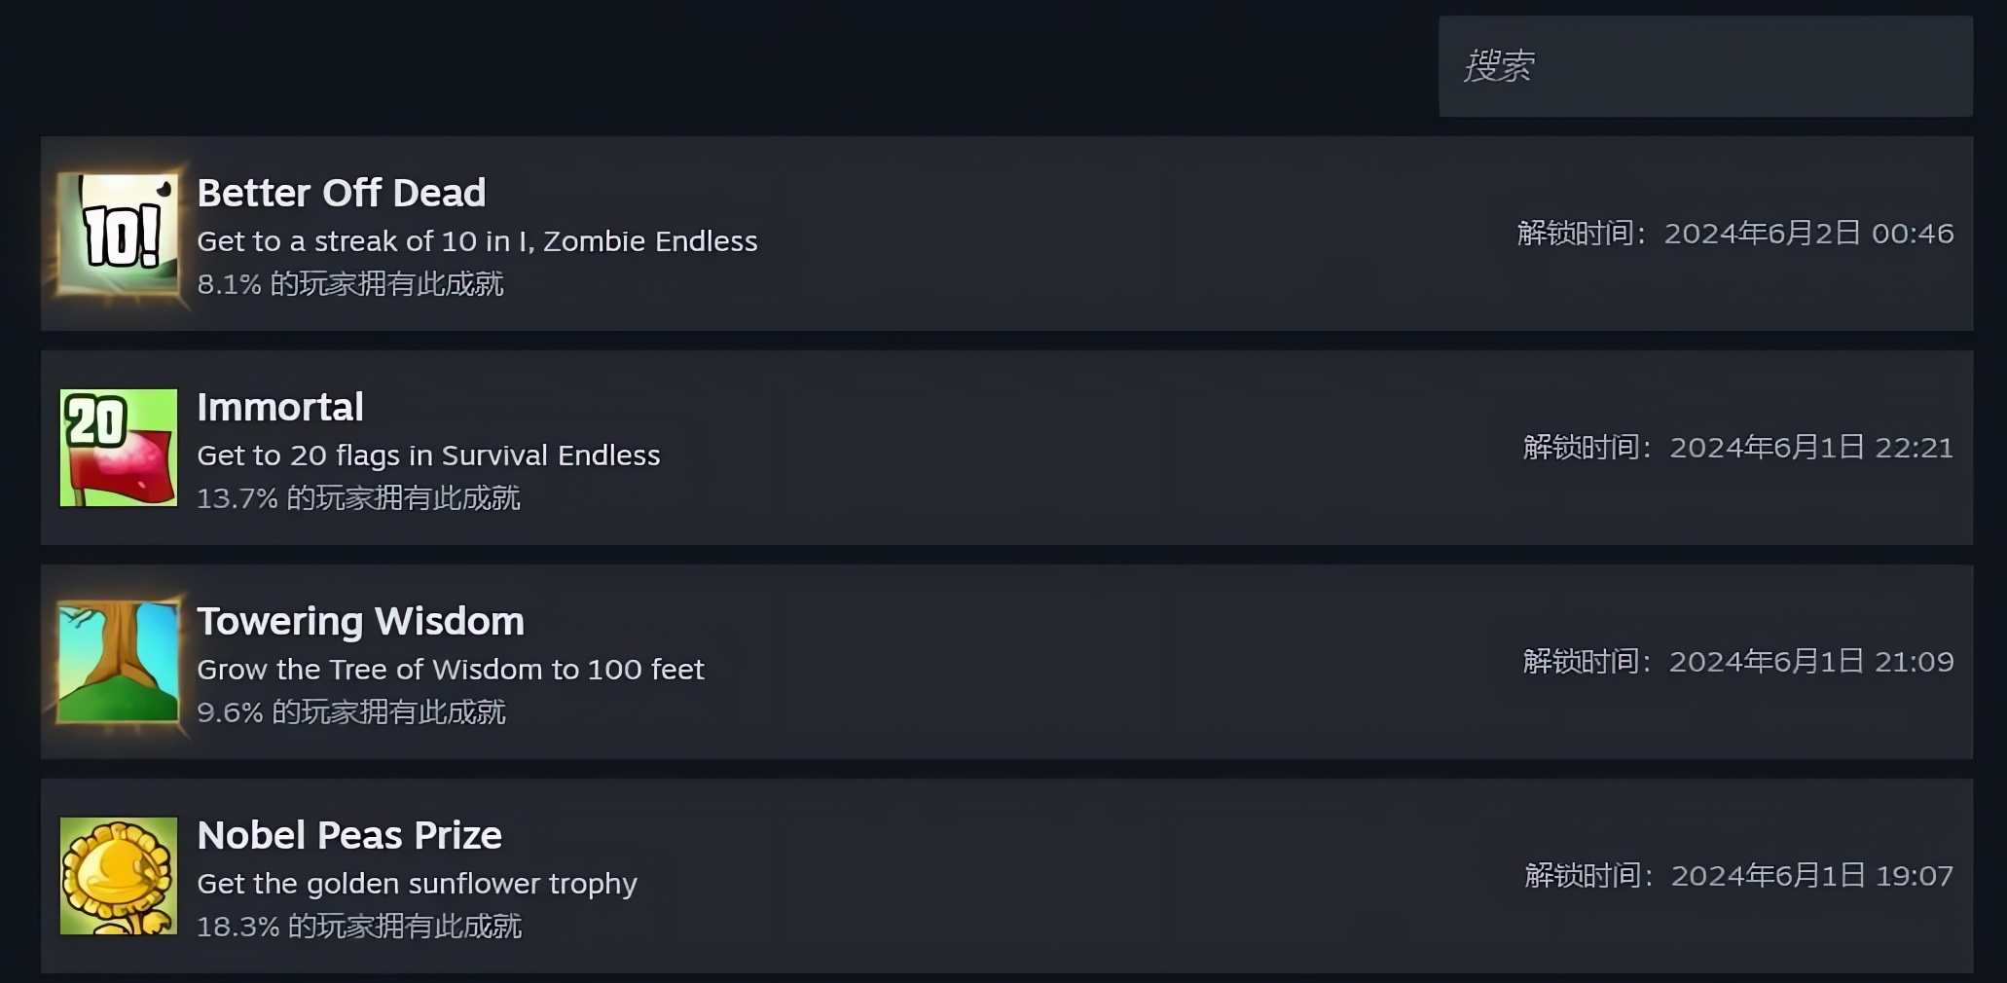Focus the 搜索 search field
This screenshot has height=983, width=2007.
tap(1705, 66)
